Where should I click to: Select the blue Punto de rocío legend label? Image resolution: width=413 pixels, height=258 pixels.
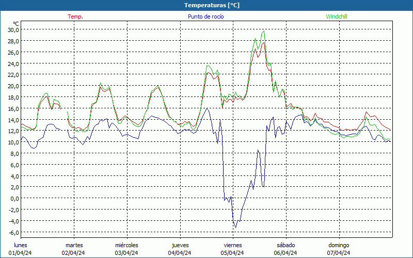205,17
